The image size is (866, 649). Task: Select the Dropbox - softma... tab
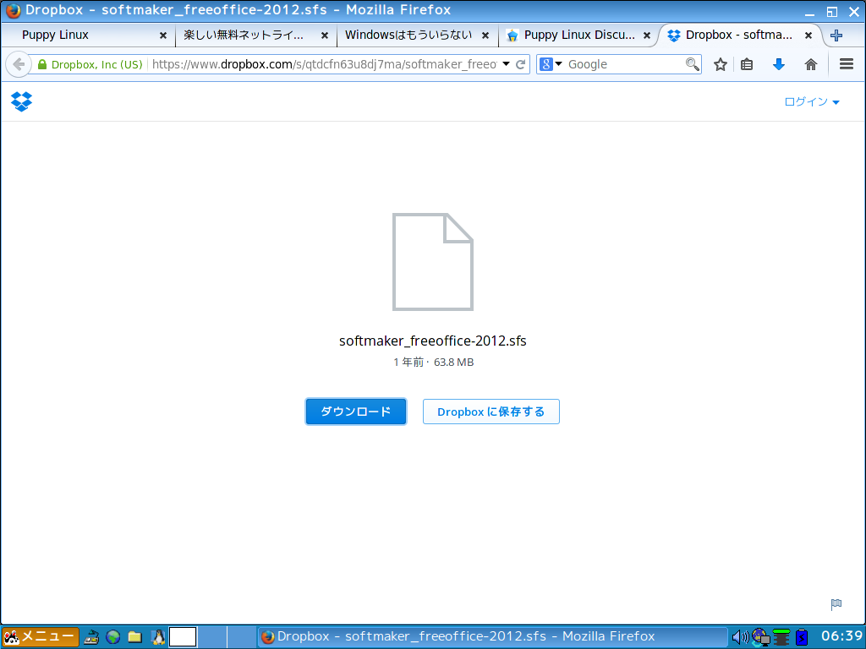pyautogui.click(x=740, y=35)
